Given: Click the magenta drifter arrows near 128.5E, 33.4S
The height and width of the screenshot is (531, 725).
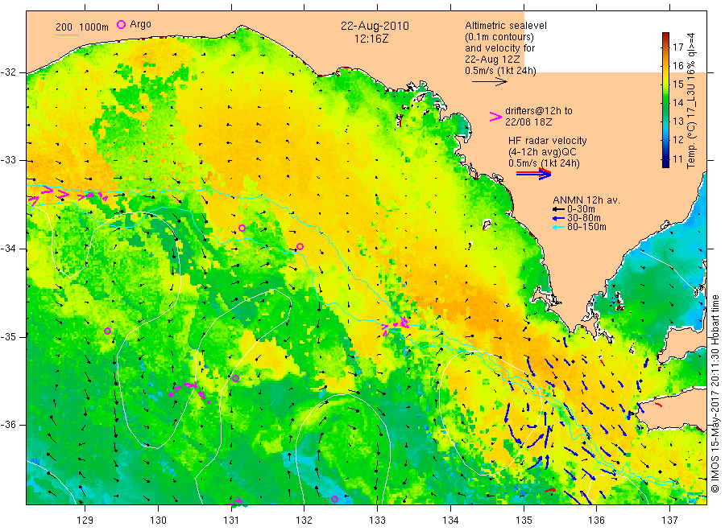Looking at the screenshot, I should click(x=68, y=196).
